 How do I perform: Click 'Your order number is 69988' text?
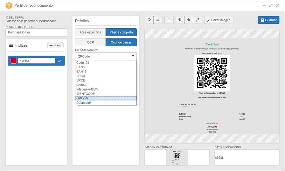(x=212, y=93)
